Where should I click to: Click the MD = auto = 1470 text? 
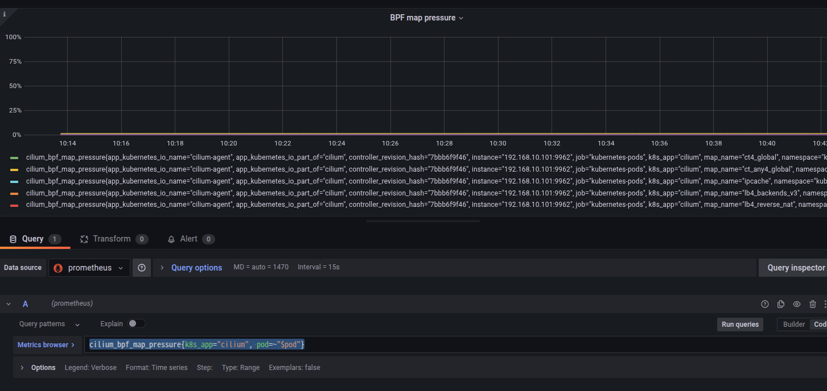coord(261,267)
